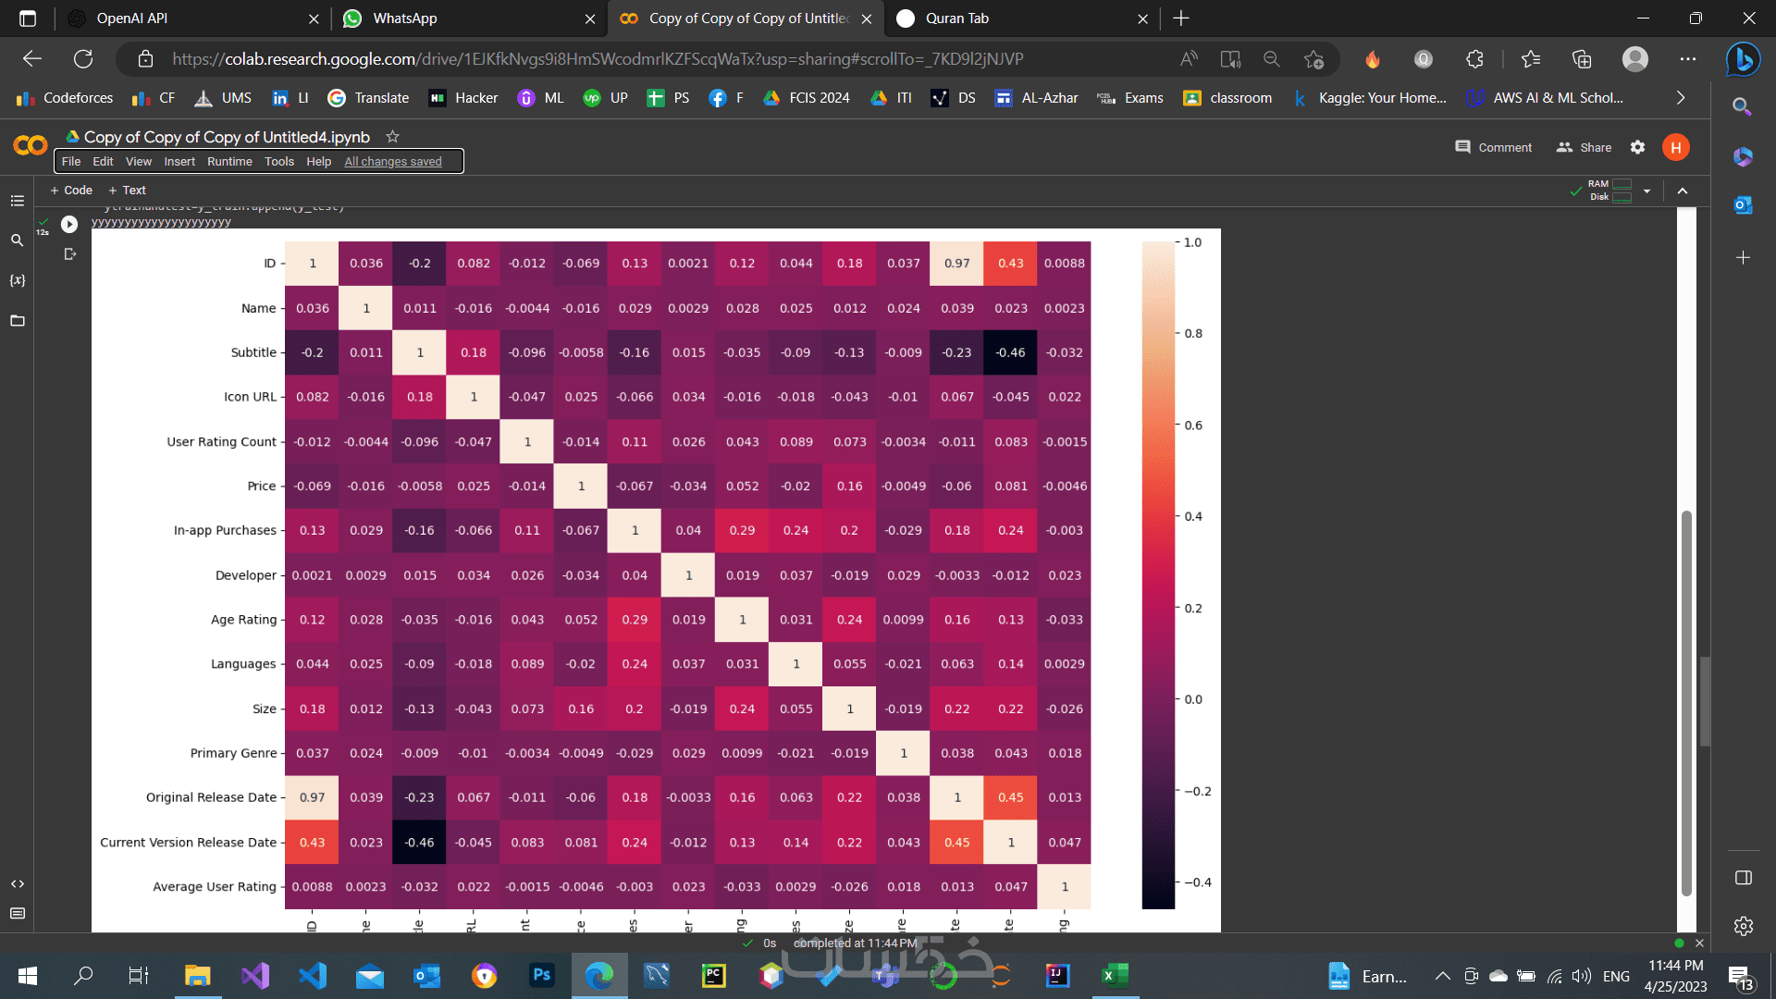This screenshot has width=1776, height=999.
Task: Open the command palette icon
Action: pyautogui.click(x=17, y=914)
